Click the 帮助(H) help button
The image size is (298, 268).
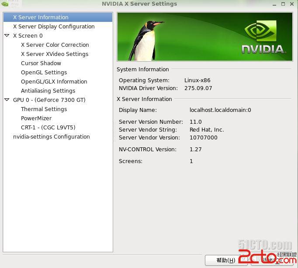[x=226, y=260]
